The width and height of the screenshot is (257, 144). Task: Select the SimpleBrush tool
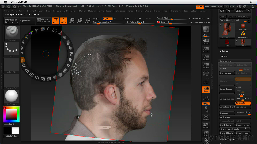point(243,35)
